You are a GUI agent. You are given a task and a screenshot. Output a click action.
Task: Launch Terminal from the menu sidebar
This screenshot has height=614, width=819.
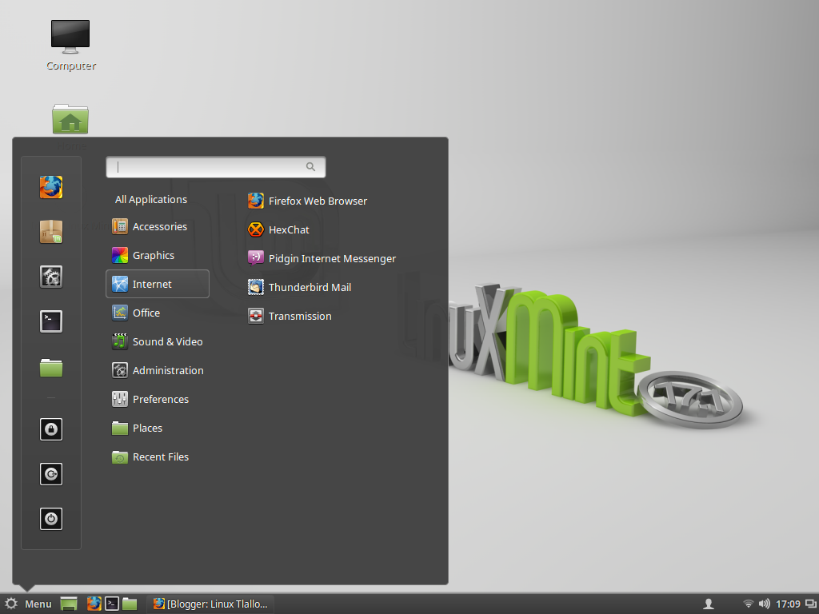coord(51,321)
